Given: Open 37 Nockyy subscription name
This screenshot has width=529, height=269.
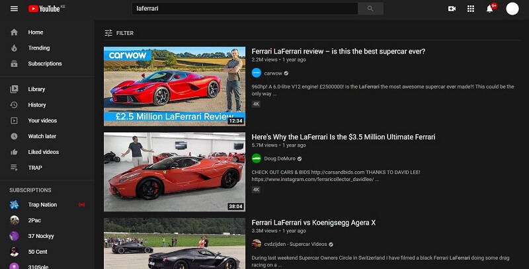Looking at the screenshot, I should click(41, 236).
